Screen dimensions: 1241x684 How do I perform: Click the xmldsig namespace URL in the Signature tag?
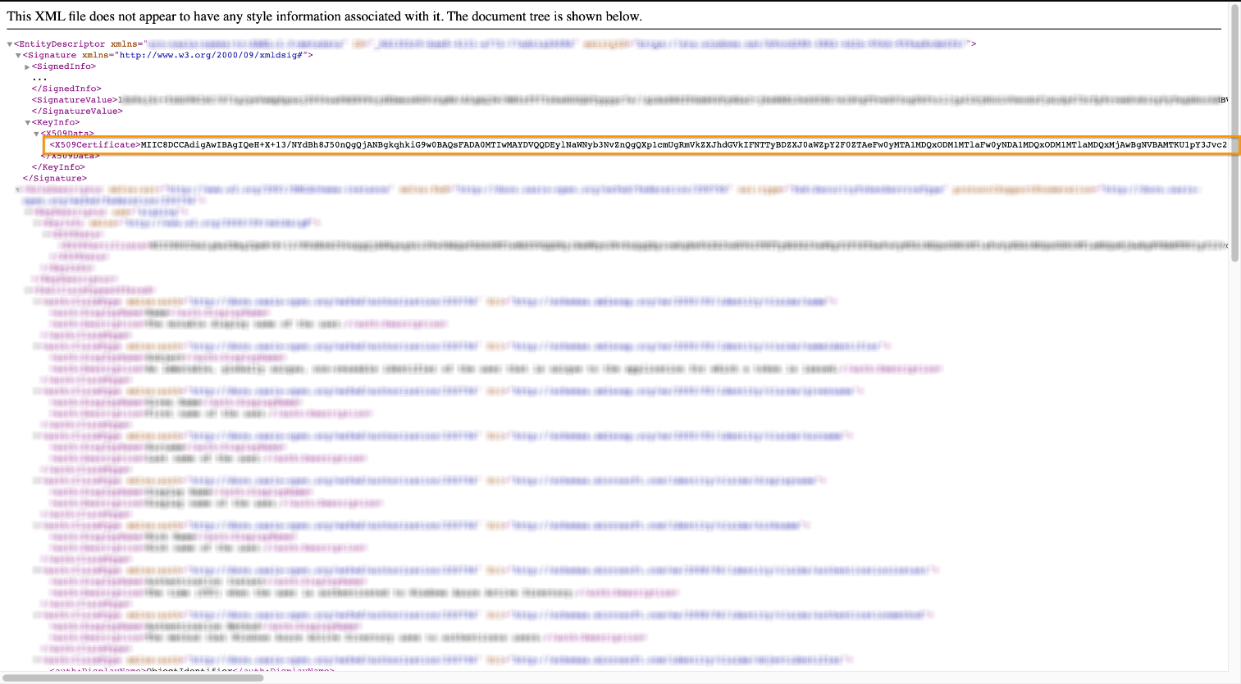(212, 55)
